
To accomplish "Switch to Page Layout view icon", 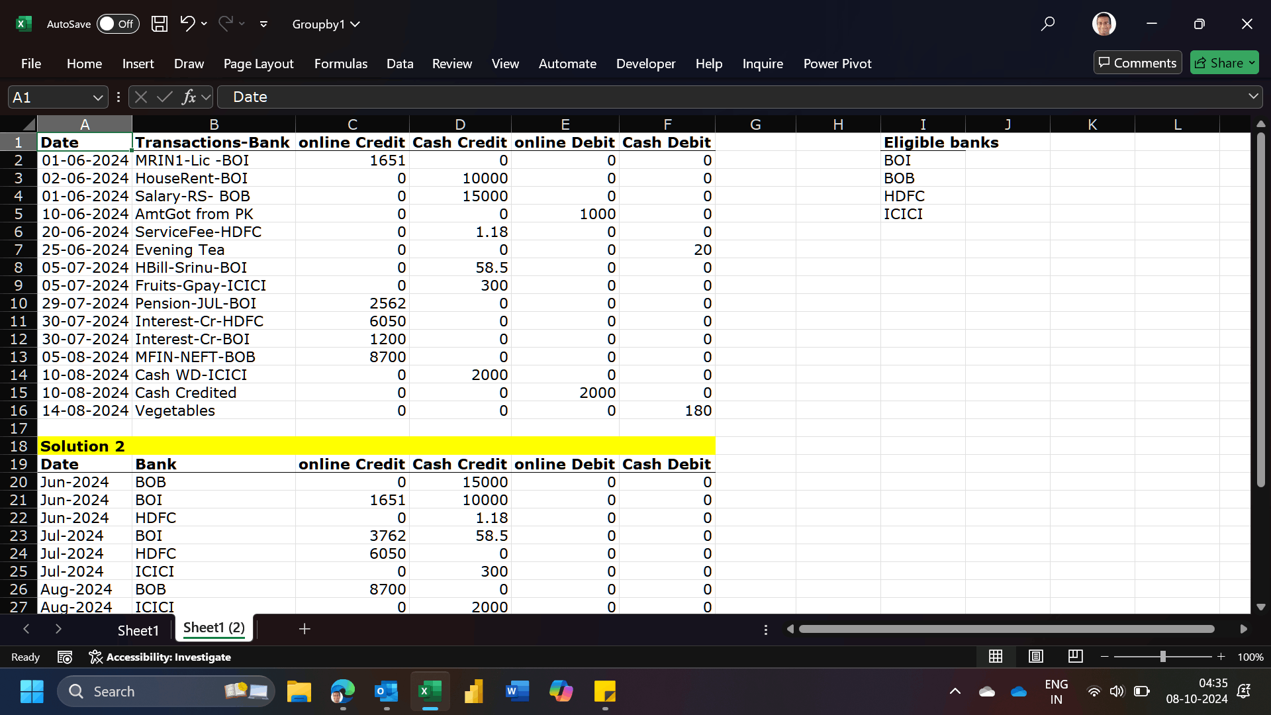I will click(1036, 656).
